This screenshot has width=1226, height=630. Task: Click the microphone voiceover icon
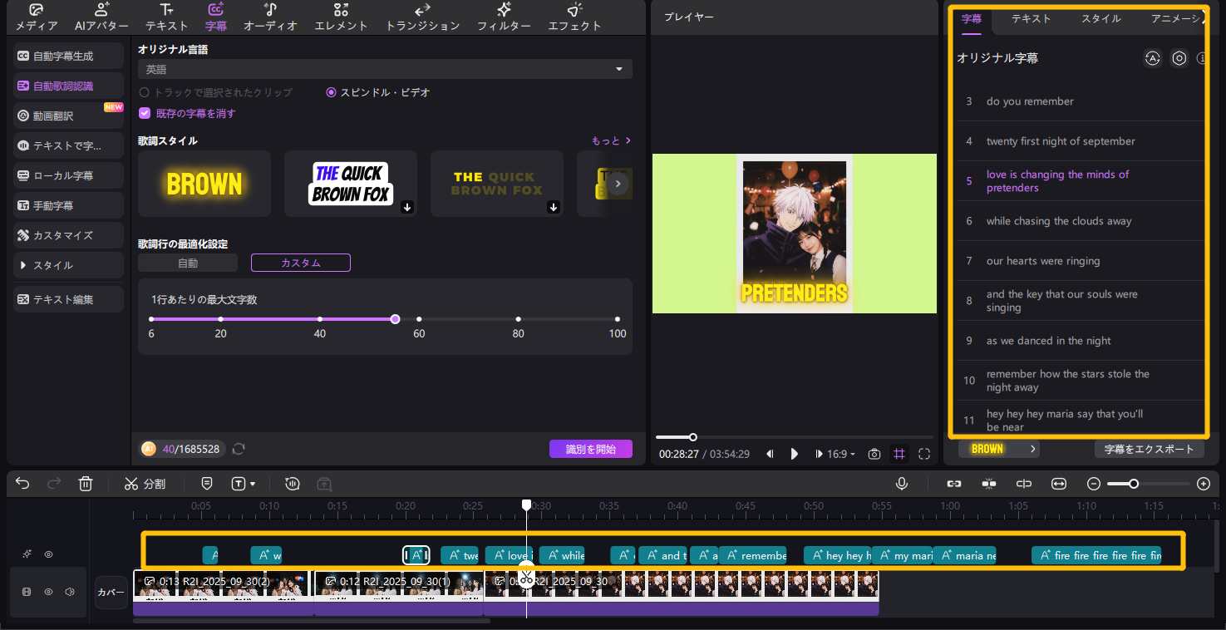[x=902, y=483]
